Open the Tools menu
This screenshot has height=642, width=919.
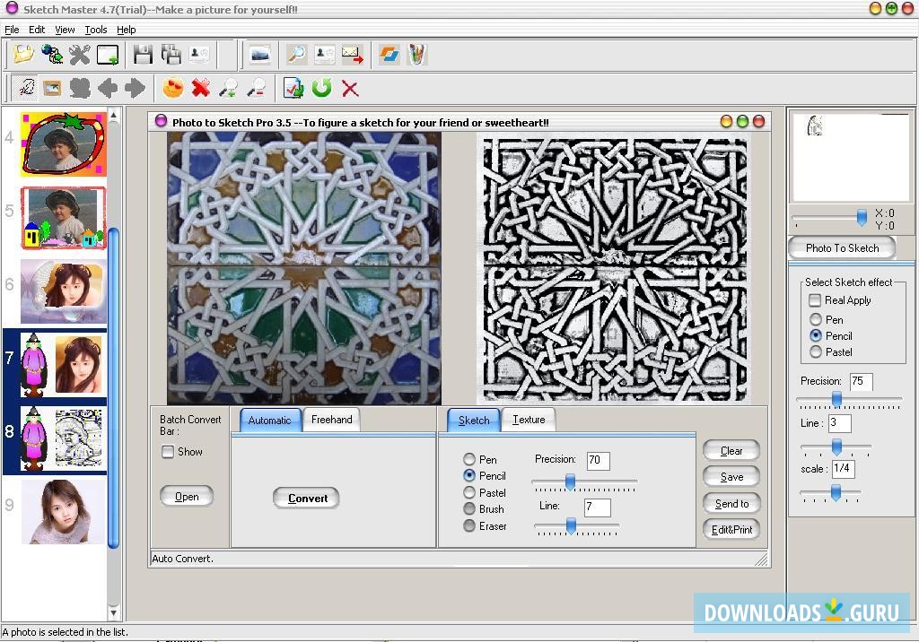coord(95,29)
